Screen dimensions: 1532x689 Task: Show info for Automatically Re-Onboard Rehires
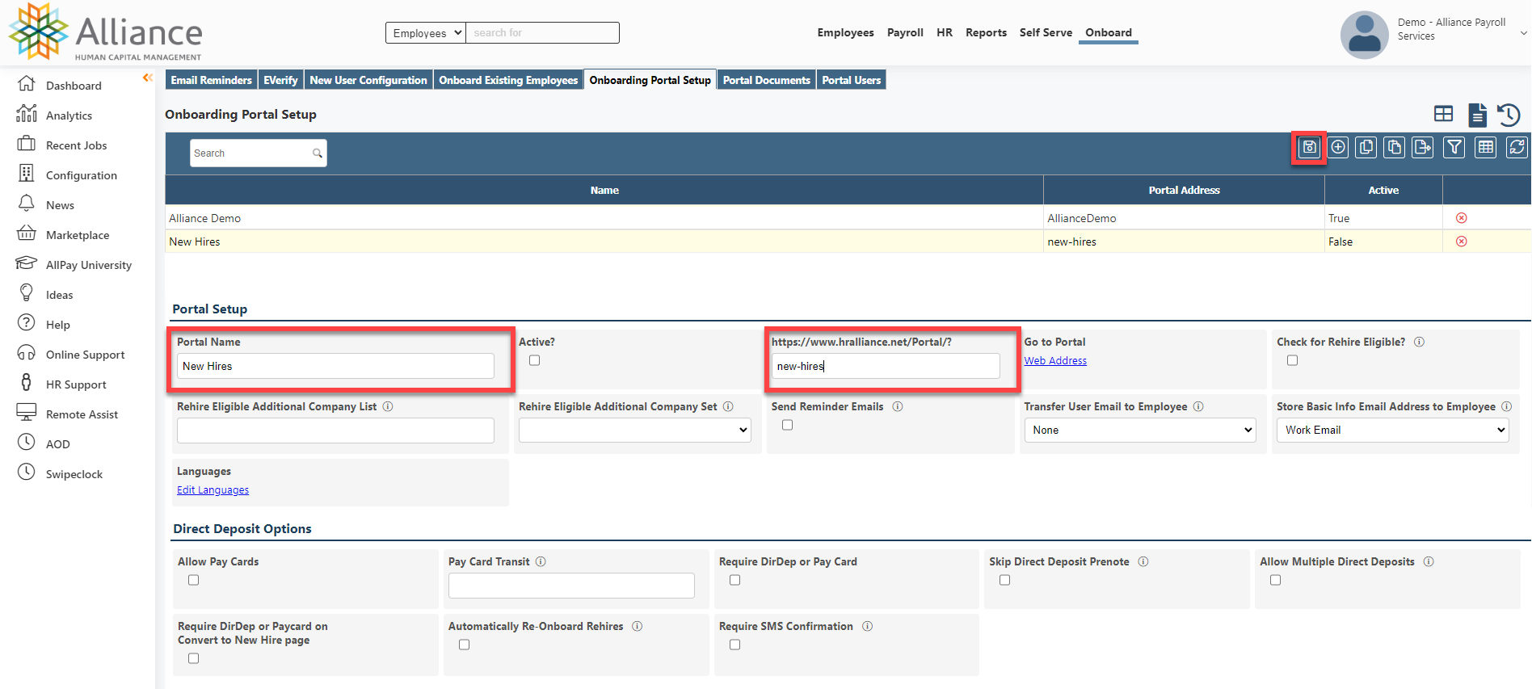637,626
